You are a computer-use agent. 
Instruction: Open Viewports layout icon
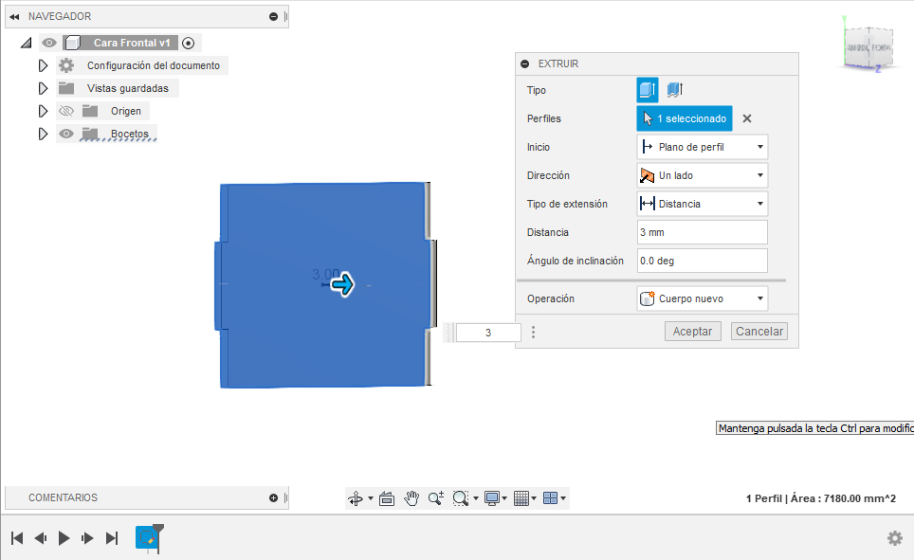point(550,498)
